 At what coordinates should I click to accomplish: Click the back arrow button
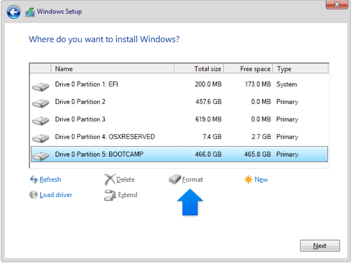(x=13, y=12)
